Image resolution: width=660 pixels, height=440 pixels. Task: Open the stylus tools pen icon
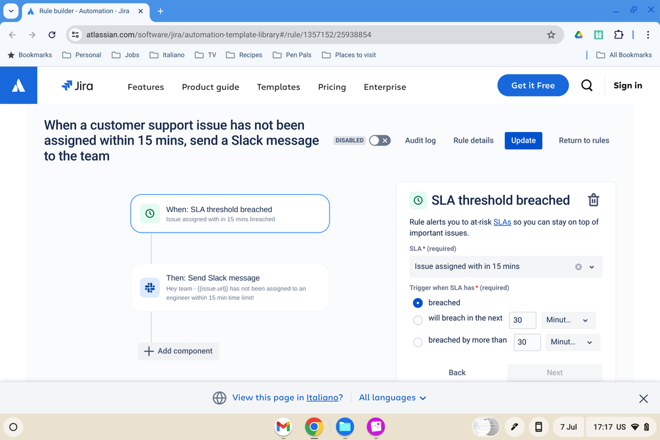click(515, 427)
